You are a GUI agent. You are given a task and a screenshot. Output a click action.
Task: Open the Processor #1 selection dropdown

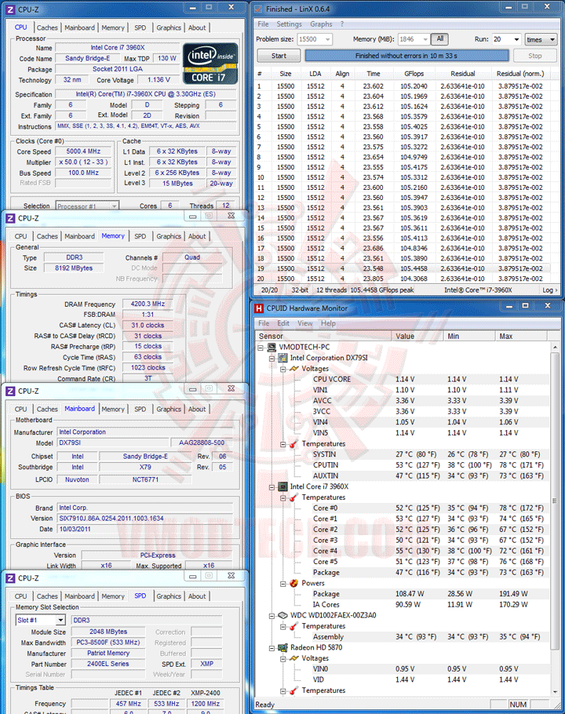(114, 206)
